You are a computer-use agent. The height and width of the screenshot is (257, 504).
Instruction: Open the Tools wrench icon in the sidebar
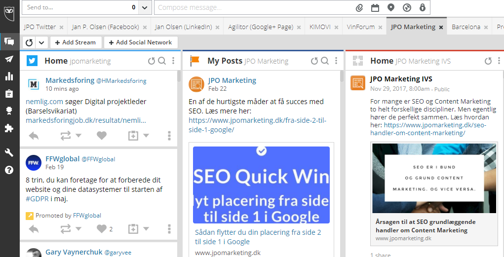point(9,152)
